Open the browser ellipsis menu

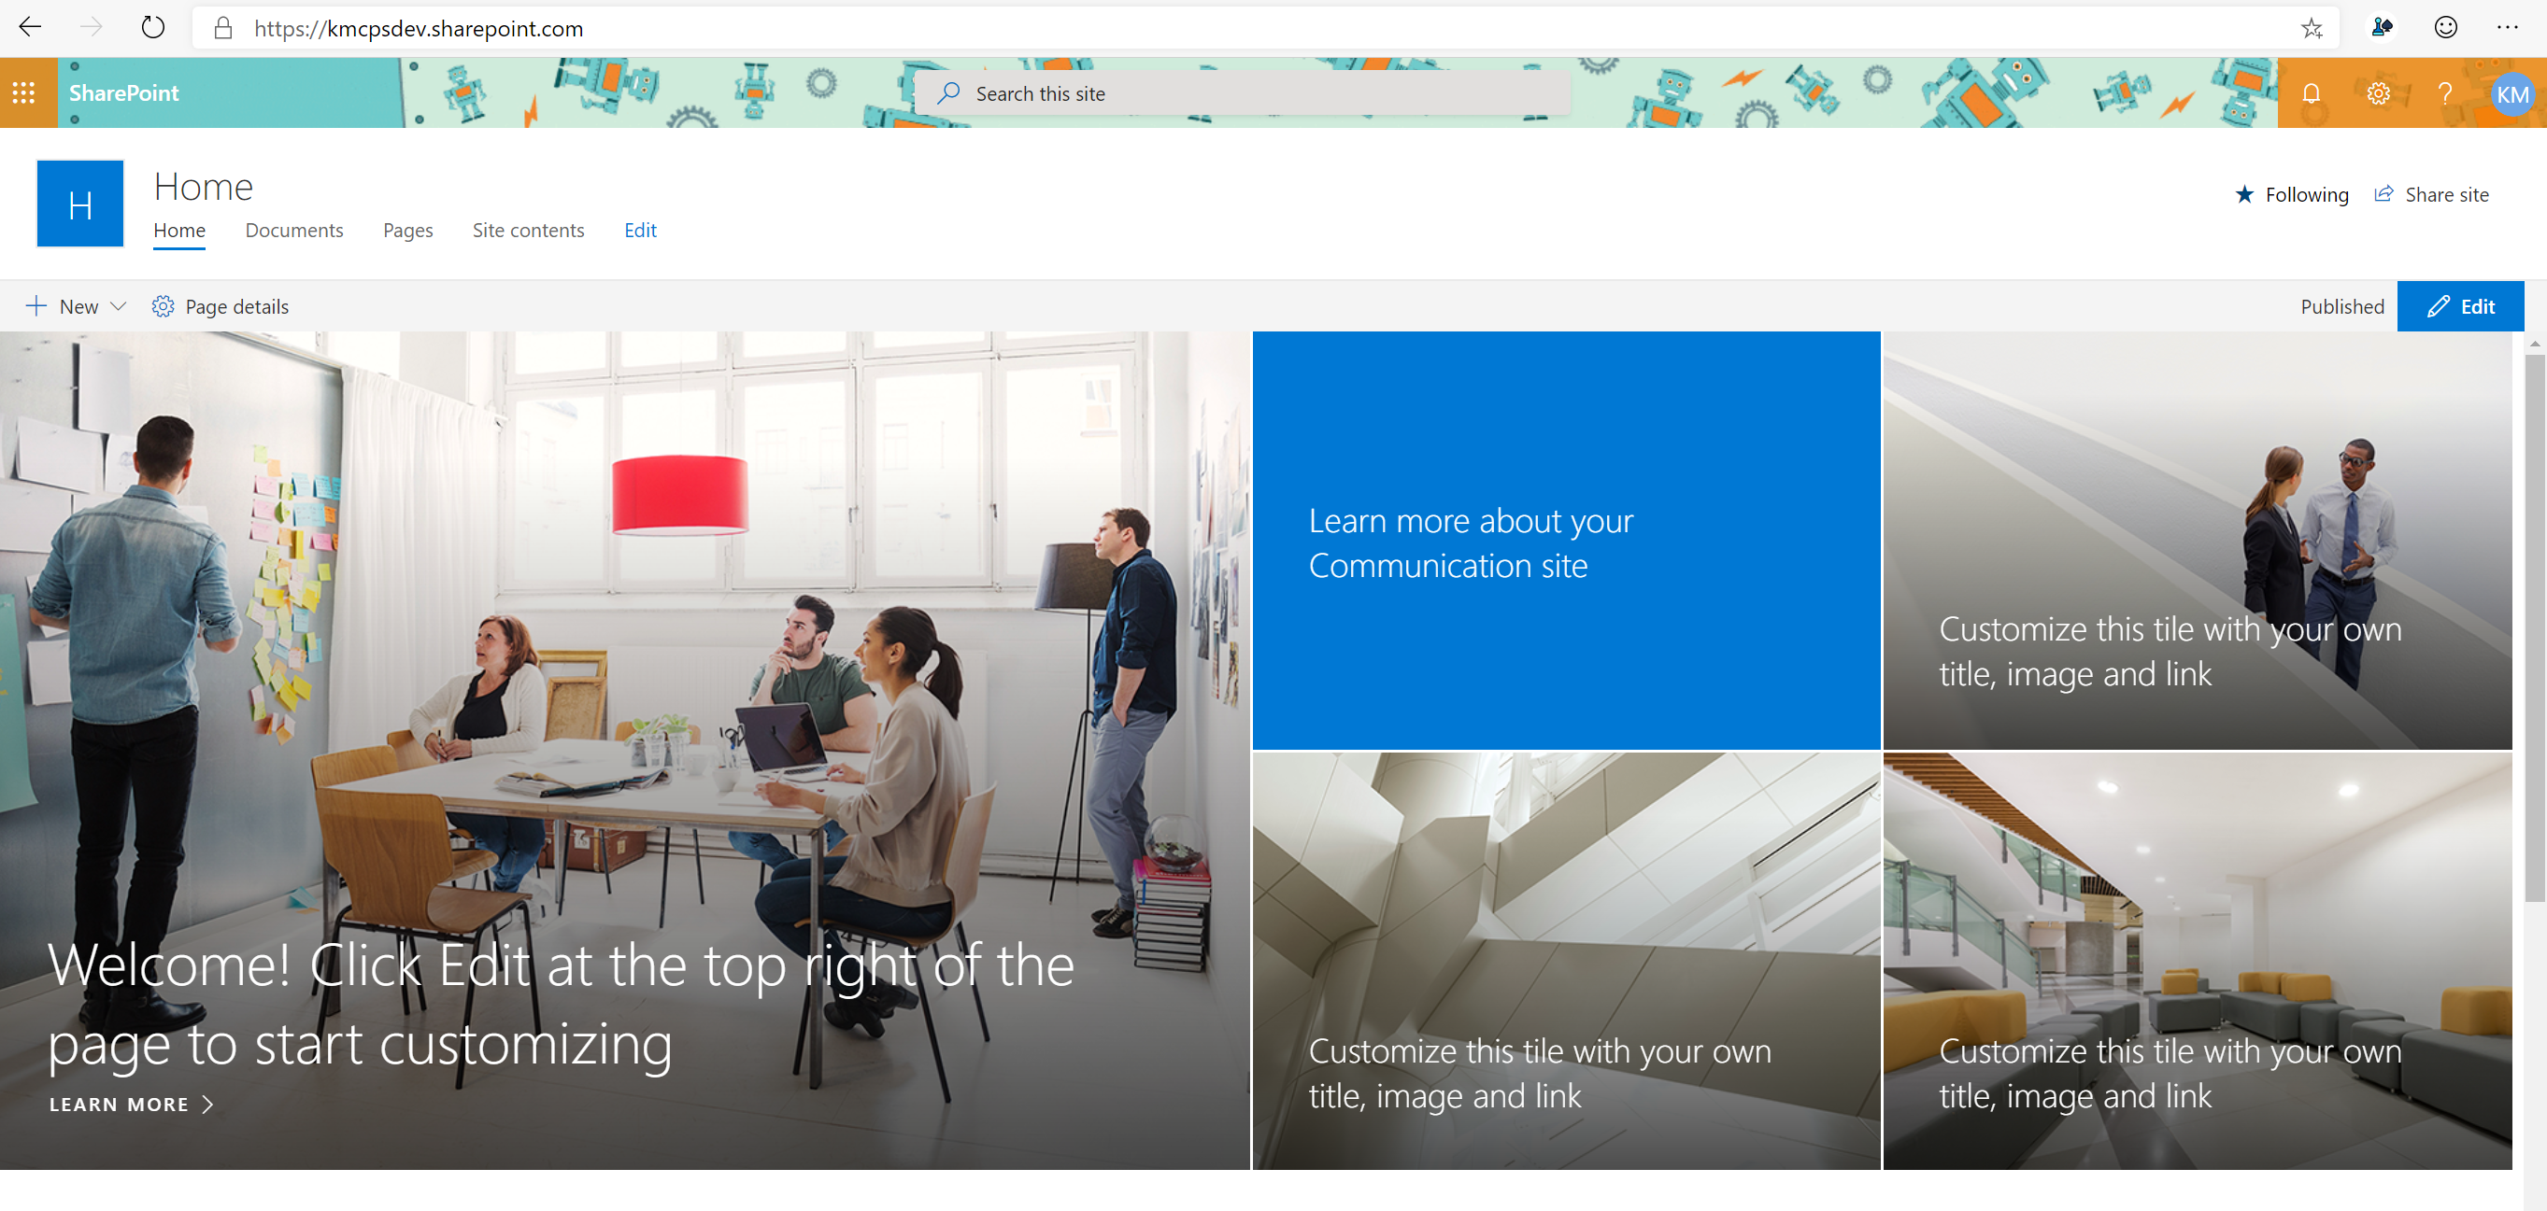(2508, 28)
